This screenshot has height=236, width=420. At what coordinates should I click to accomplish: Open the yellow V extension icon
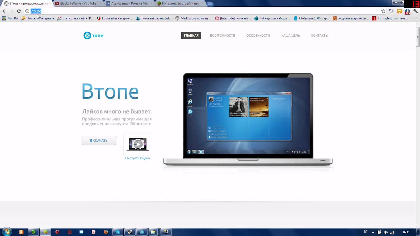point(399,11)
